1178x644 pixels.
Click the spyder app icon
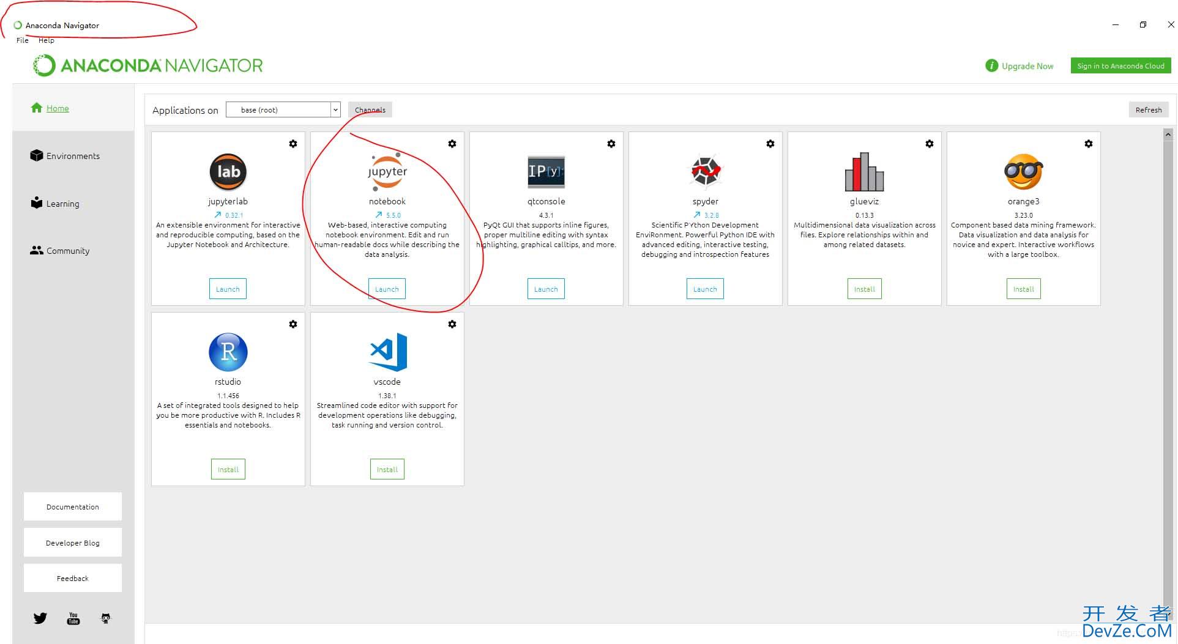pyautogui.click(x=705, y=172)
